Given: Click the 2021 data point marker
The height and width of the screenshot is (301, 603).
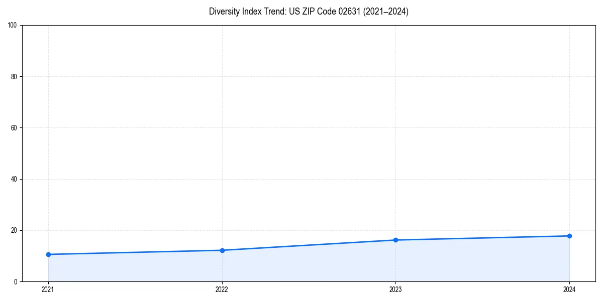Looking at the screenshot, I should (x=48, y=254).
